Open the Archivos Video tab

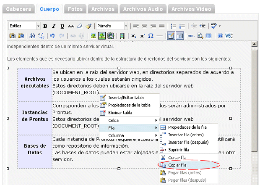coord(191,9)
